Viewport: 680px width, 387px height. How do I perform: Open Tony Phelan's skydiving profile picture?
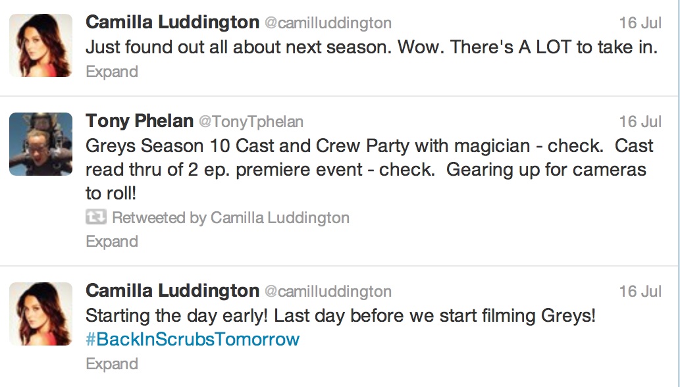41,143
